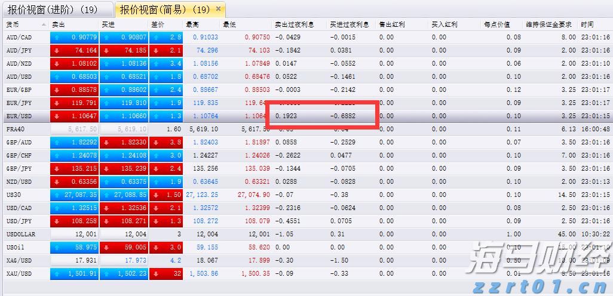Click the XAU/USD spread down arrow icon
The image size is (613, 296).
tap(156, 273)
